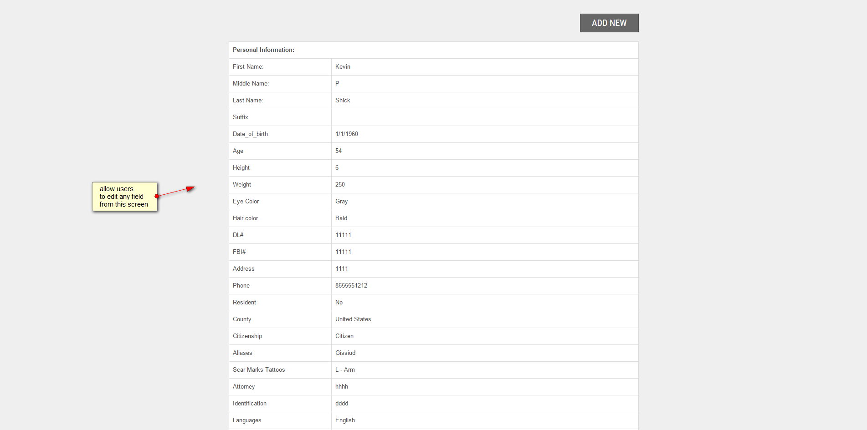Click the Age value 54
Screen dimensions: 867x430
(x=339, y=151)
